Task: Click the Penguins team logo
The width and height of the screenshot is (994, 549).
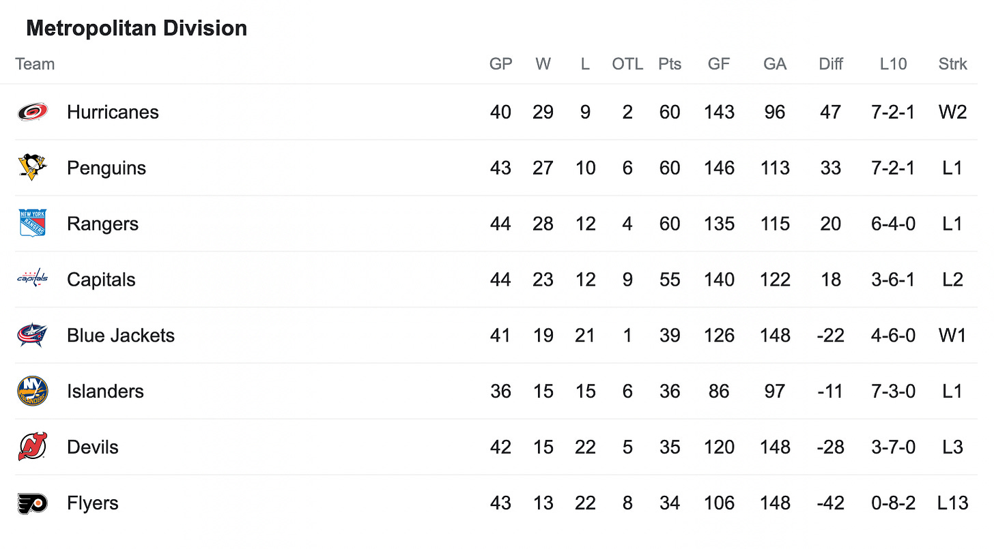Action: click(32, 168)
